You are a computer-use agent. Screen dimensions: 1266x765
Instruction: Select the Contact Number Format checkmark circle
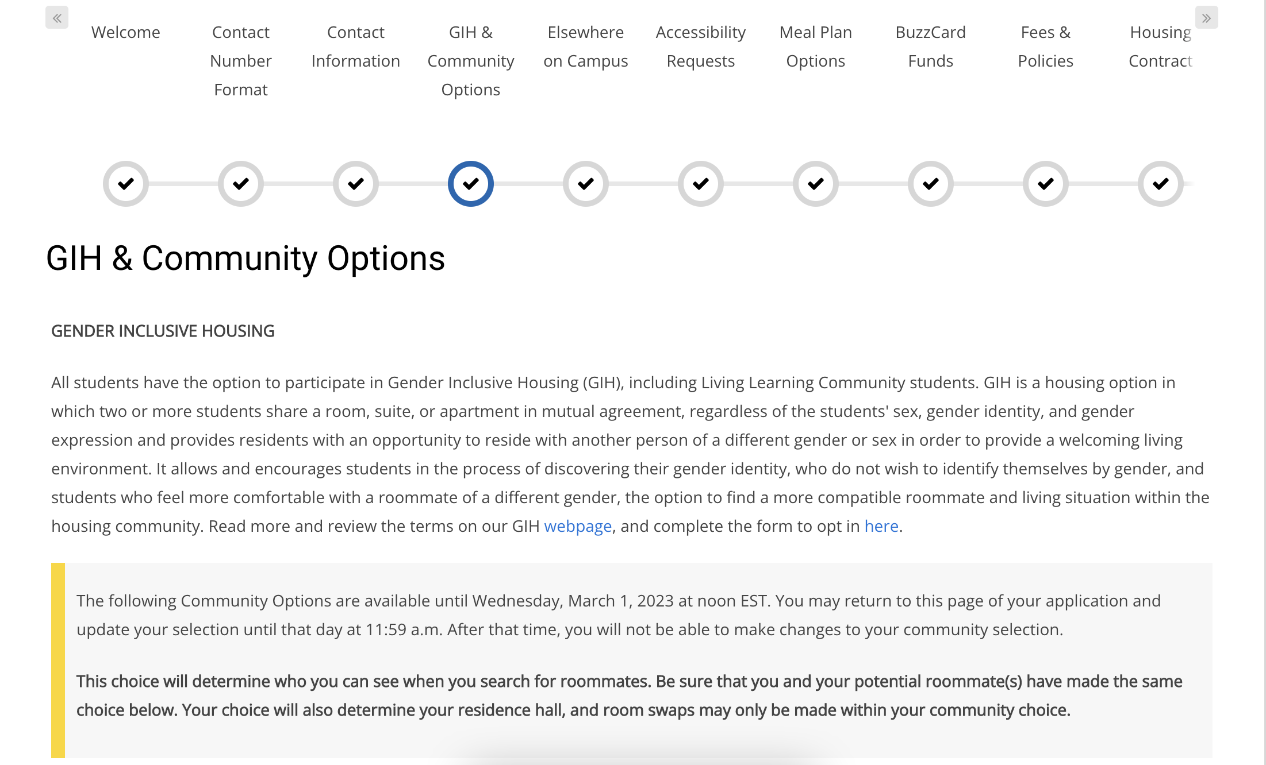[x=240, y=184]
